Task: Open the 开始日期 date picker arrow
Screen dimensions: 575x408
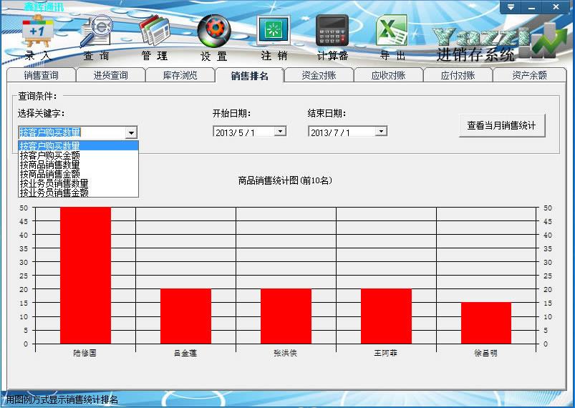Action: [x=280, y=131]
